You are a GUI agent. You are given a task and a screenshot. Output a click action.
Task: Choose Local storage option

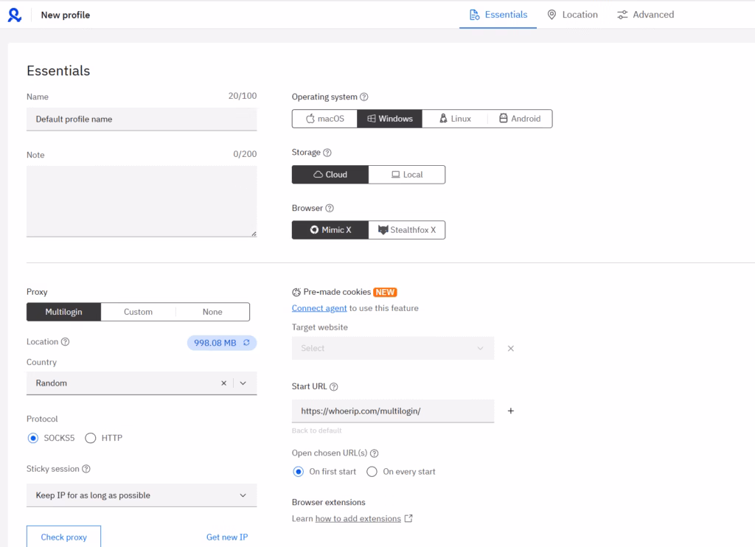click(x=407, y=174)
